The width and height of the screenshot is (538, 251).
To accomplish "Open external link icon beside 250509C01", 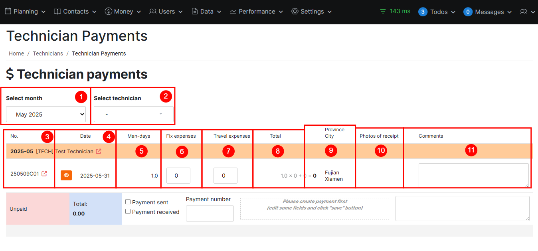I will click(x=44, y=174).
